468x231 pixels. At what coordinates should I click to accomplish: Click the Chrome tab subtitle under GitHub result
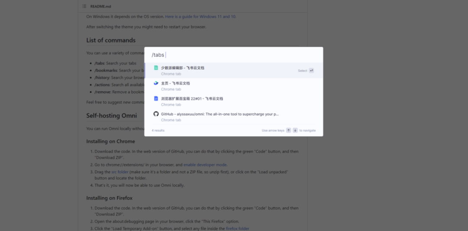[171, 120]
